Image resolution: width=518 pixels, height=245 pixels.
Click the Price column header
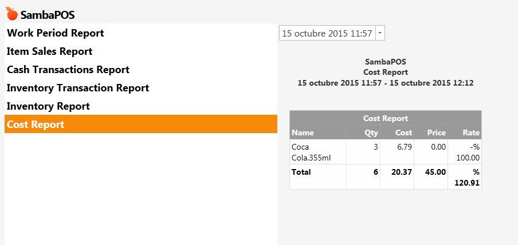[431, 132]
